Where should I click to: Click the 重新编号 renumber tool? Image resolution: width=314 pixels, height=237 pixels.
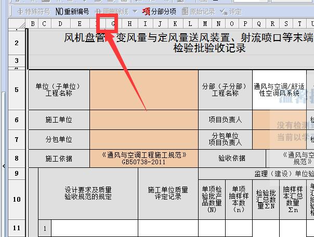pos(72,11)
